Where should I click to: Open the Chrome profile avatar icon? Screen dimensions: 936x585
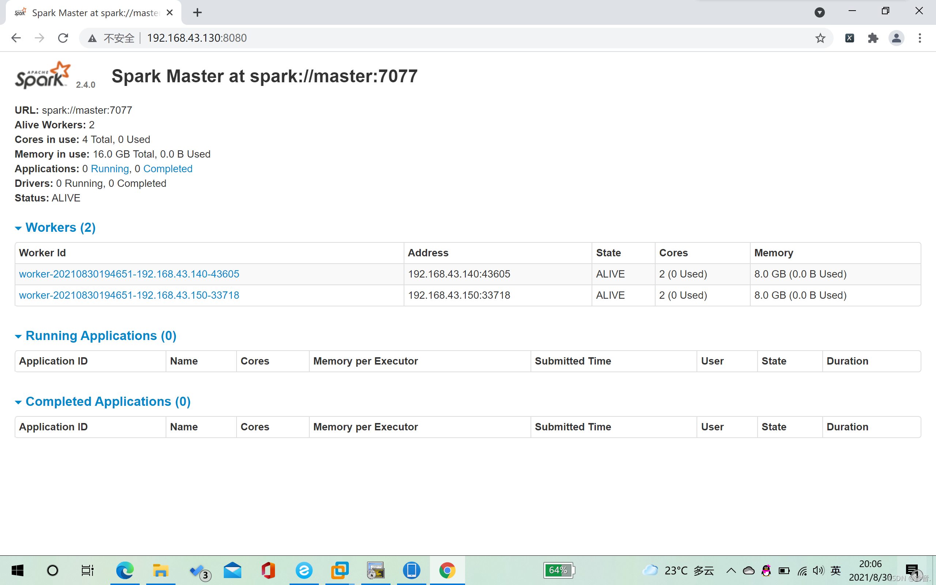(896, 38)
